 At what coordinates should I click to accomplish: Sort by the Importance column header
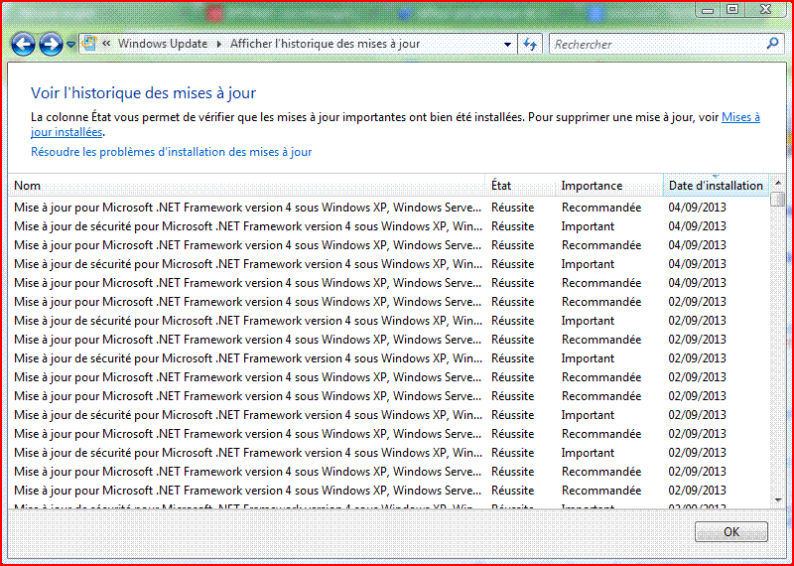(609, 186)
